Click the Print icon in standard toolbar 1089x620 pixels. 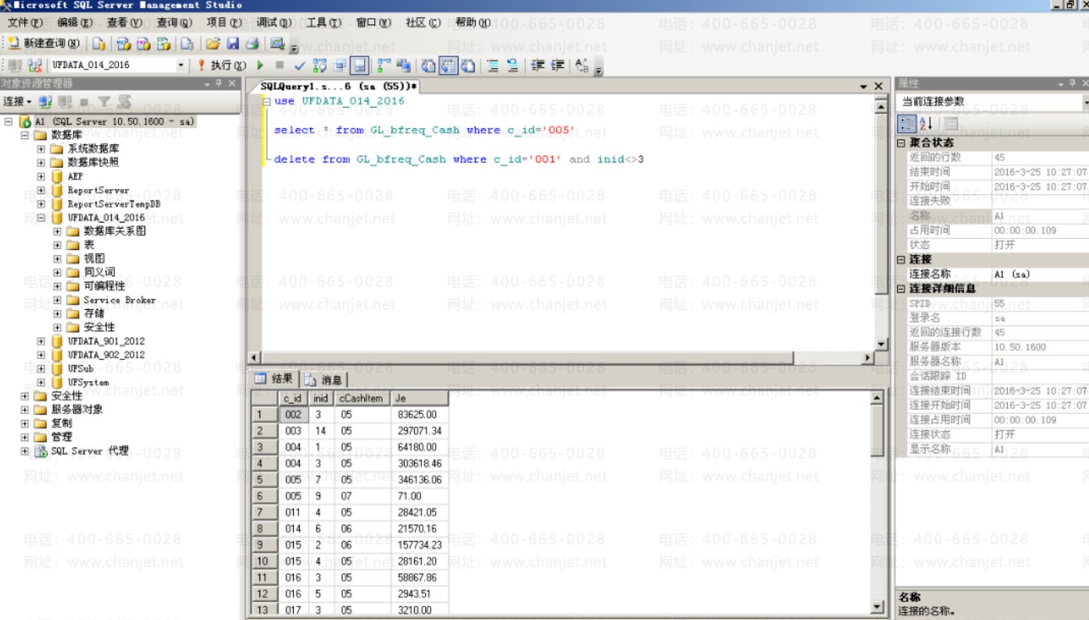point(252,44)
